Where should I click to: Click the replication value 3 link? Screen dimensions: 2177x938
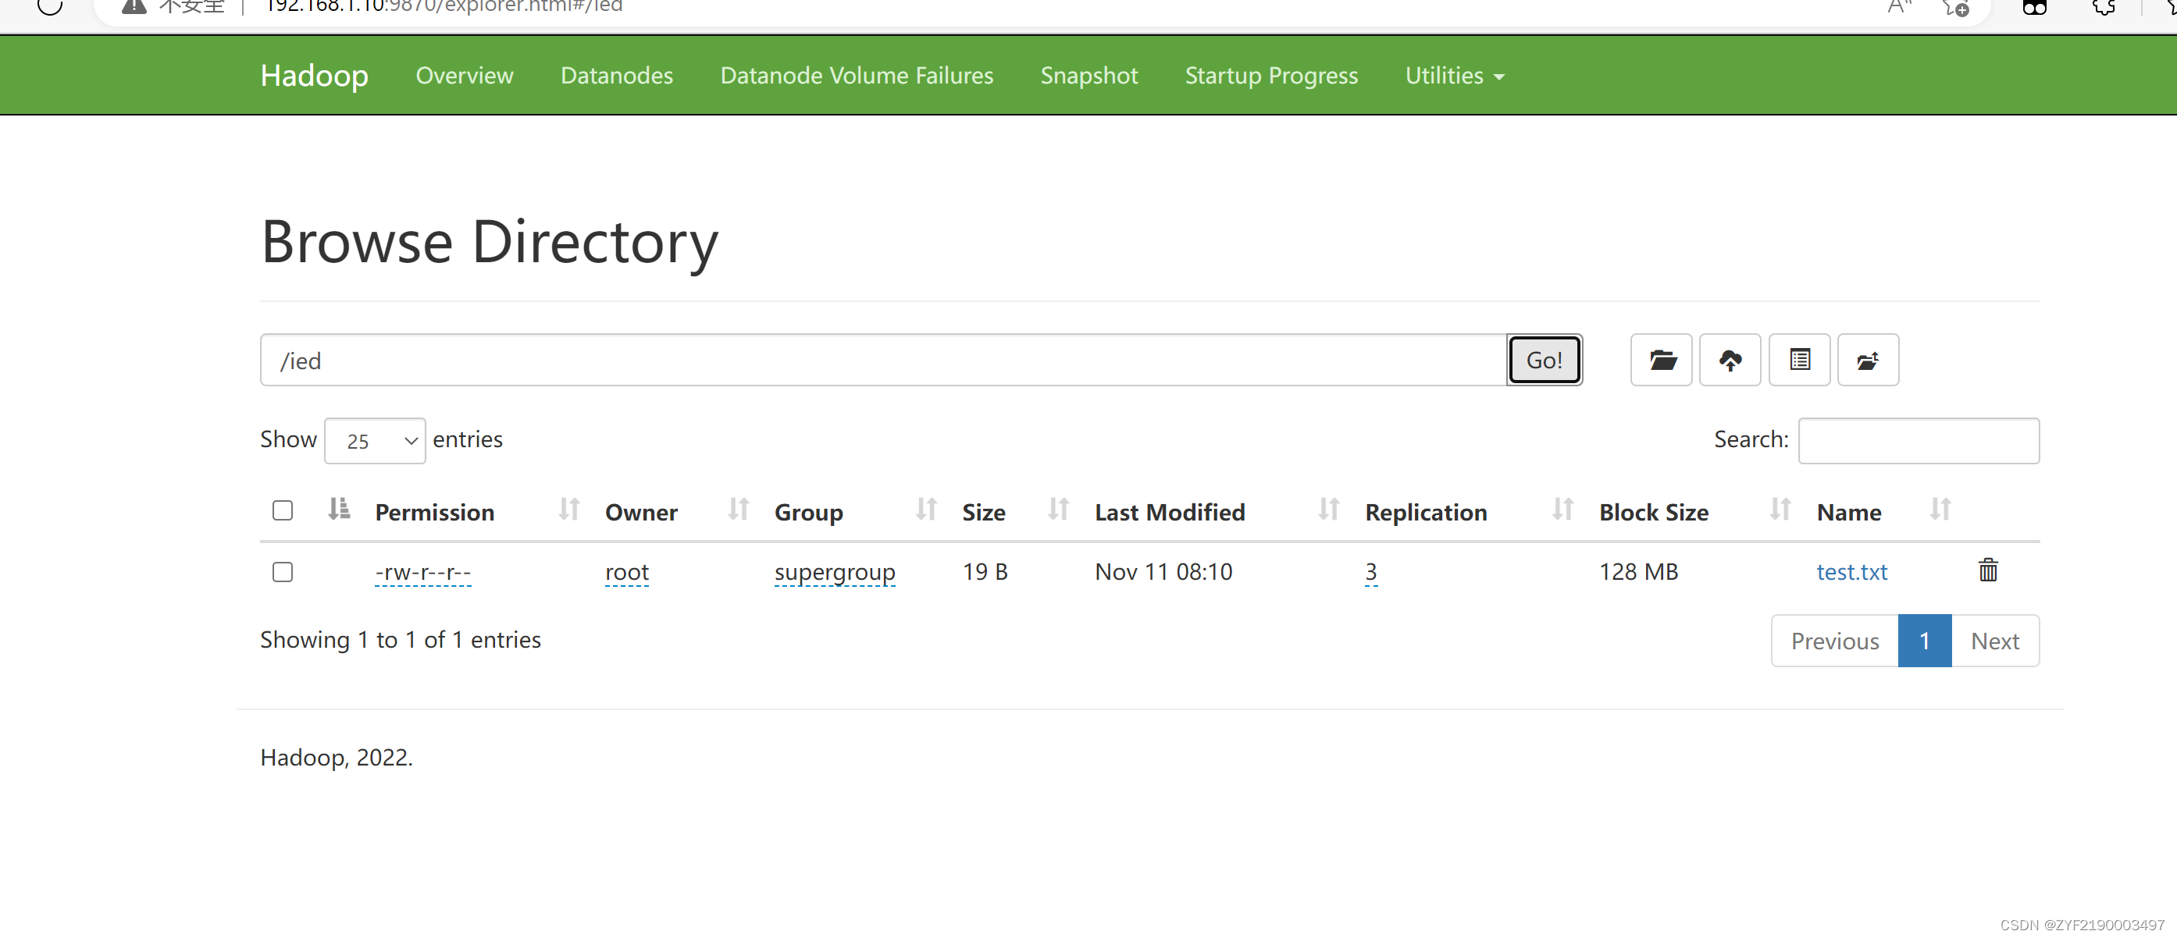click(x=1370, y=573)
